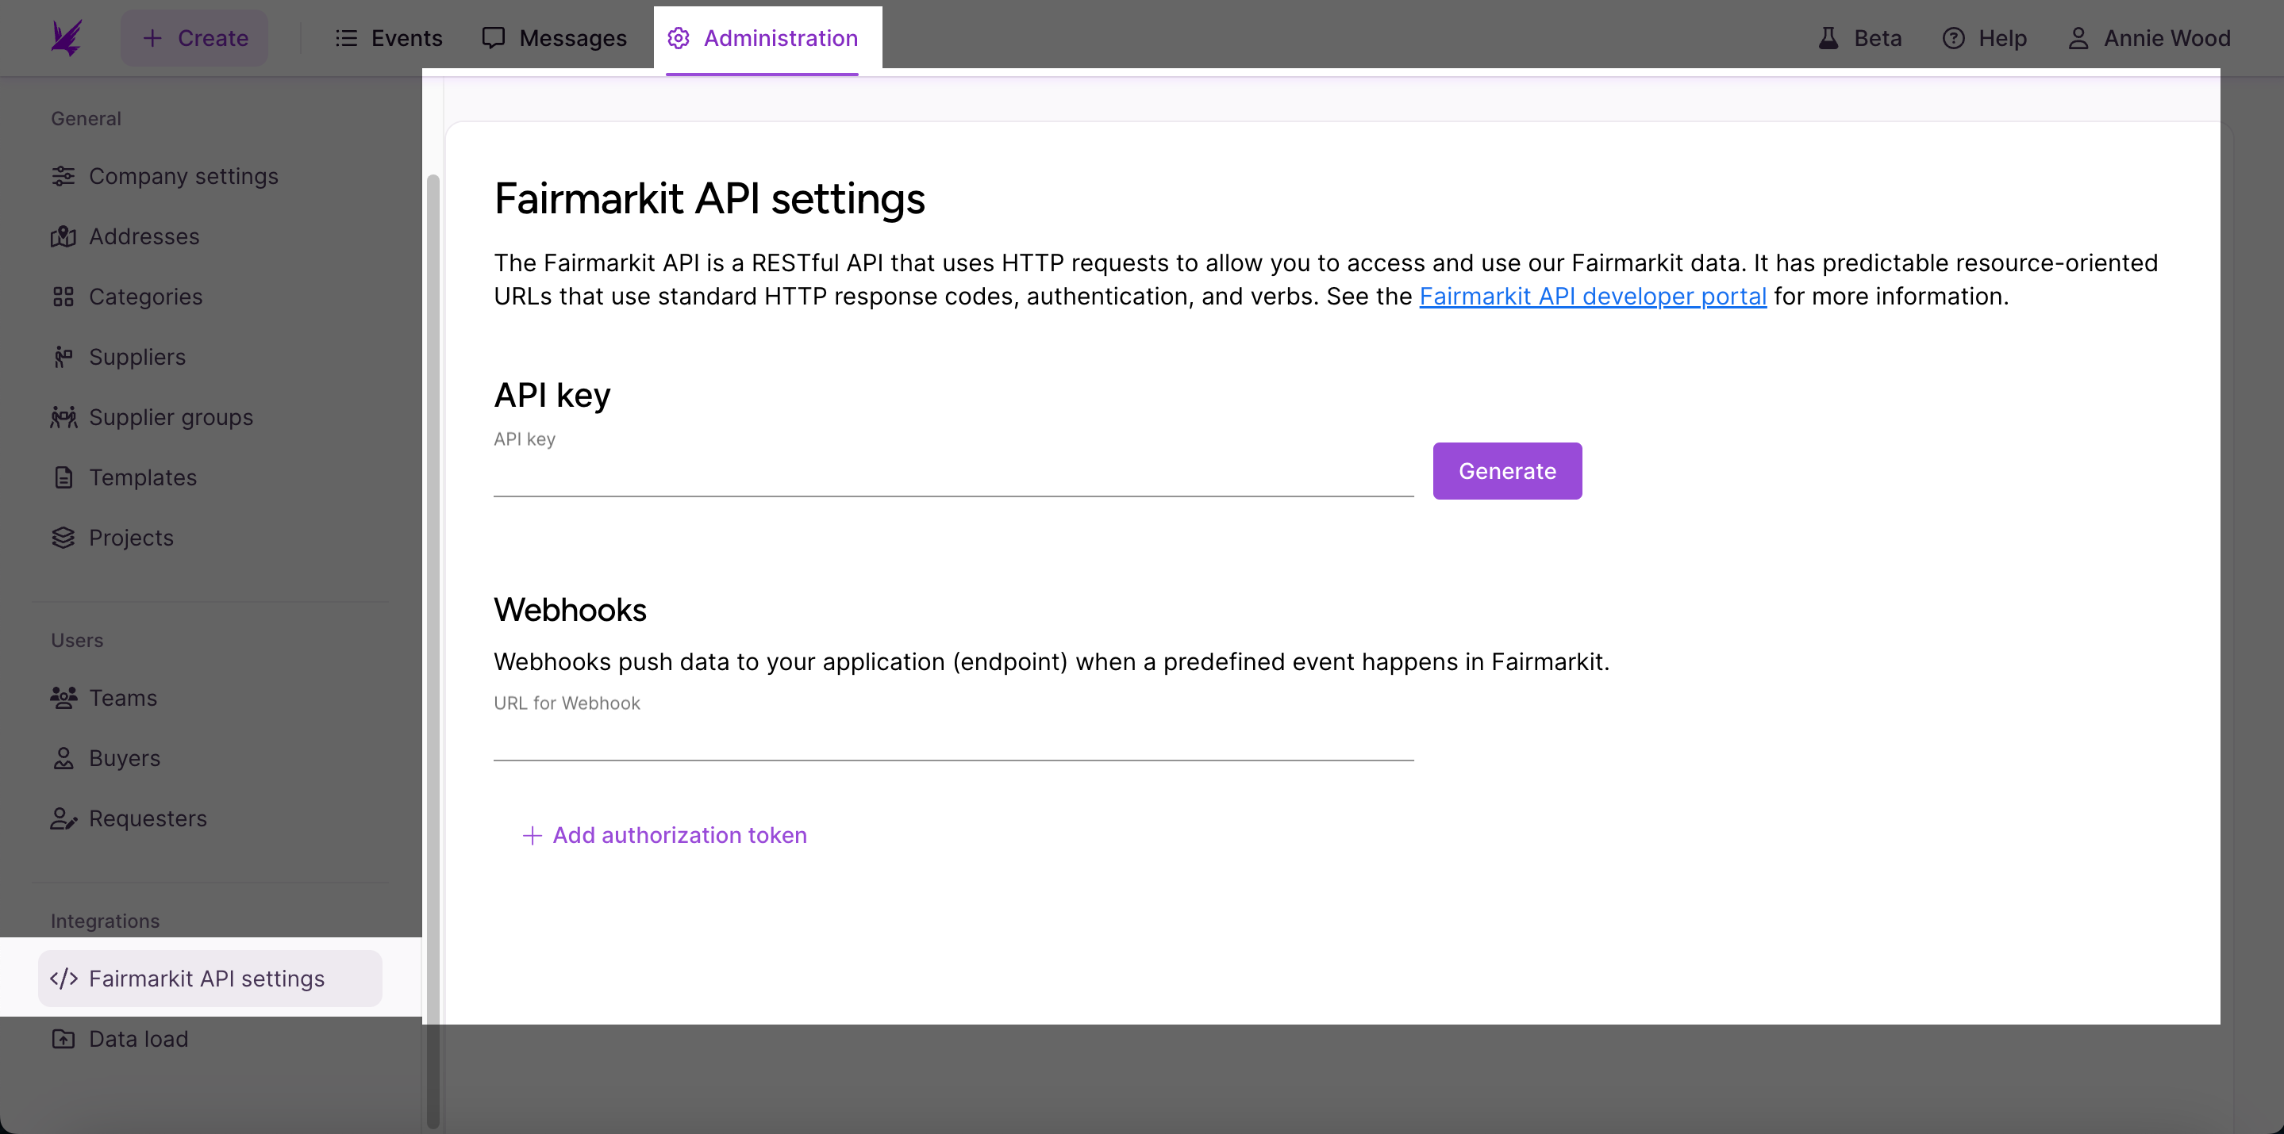The width and height of the screenshot is (2284, 1134).
Task: Open the Company settings section
Action: click(183, 174)
